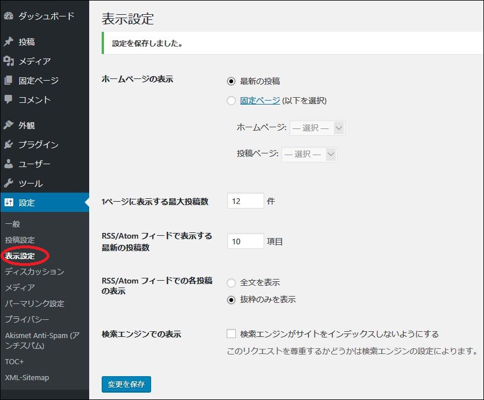Select the 固定ページ radio option
This screenshot has height=400, width=484.
(x=231, y=101)
